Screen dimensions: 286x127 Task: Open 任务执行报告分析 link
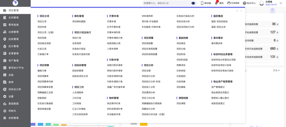(185, 16)
